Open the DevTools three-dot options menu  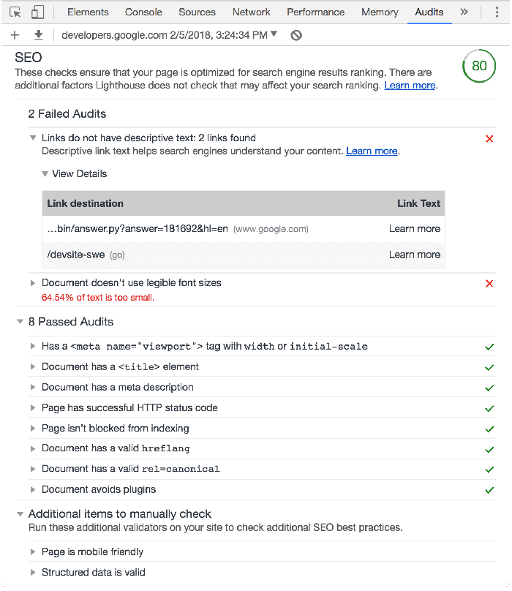pyautogui.click(x=497, y=12)
